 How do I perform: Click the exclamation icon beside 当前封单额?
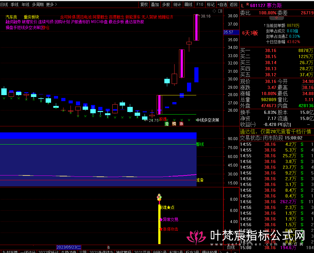pyautogui.click(x=265, y=26)
